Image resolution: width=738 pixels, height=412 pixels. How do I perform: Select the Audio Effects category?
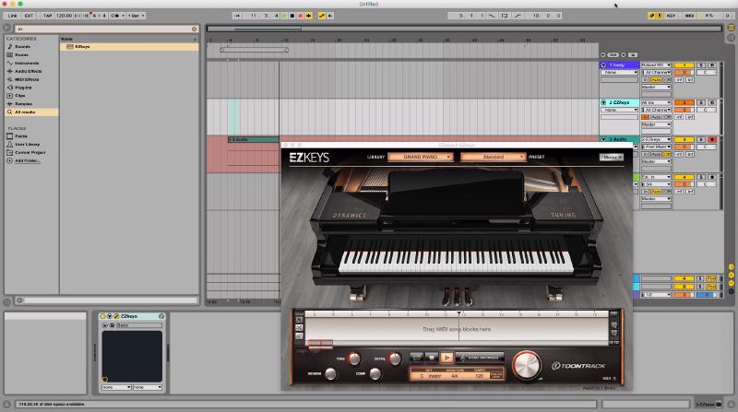coord(28,71)
